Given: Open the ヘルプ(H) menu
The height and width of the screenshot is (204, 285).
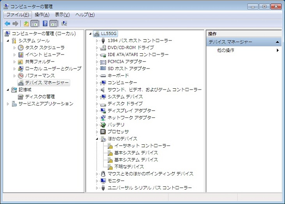Looking at the screenshot, I should (85, 15).
